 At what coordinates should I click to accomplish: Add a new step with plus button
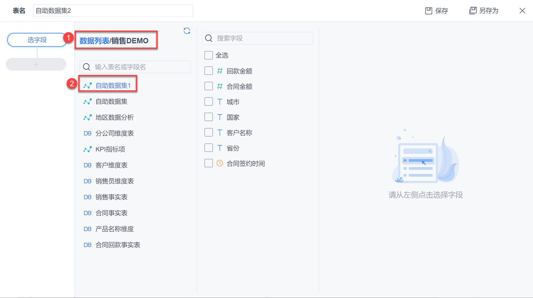[36, 64]
